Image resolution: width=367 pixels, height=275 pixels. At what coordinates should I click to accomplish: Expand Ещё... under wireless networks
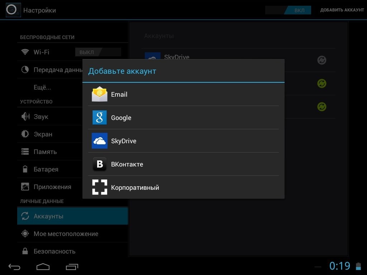pyautogui.click(x=42, y=87)
